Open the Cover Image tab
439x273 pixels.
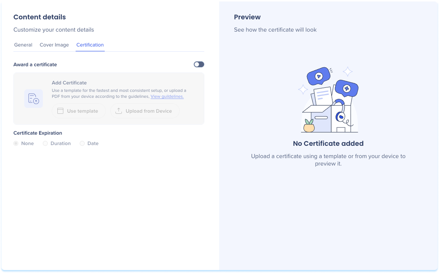[x=54, y=45]
